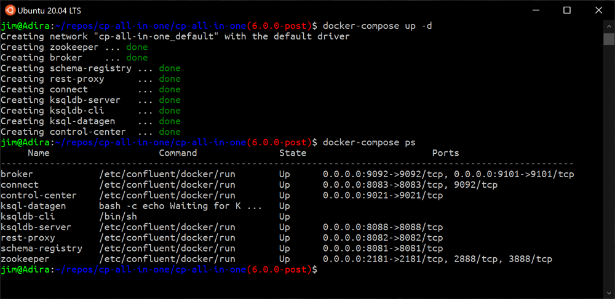Click the ksql-datagen bash command text
The width and height of the screenshot is (615, 299).
click(181, 206)
